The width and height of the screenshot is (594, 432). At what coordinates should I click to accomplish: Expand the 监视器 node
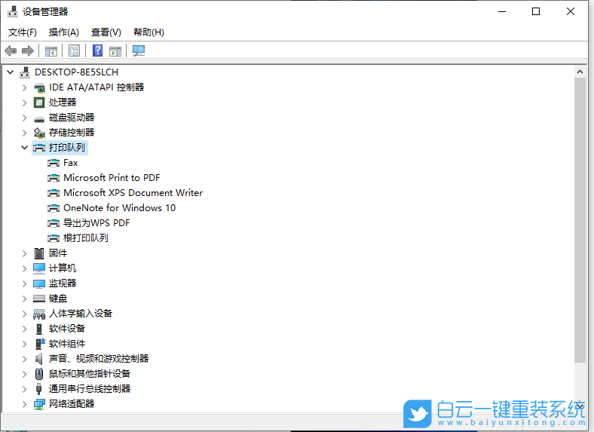25,283
